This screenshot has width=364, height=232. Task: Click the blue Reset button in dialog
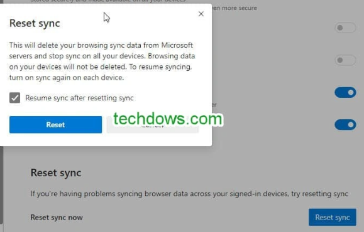(x=55, y=125)
